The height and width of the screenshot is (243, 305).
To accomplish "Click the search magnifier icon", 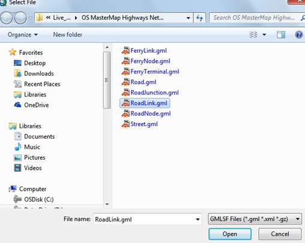I will coord(303,18).
